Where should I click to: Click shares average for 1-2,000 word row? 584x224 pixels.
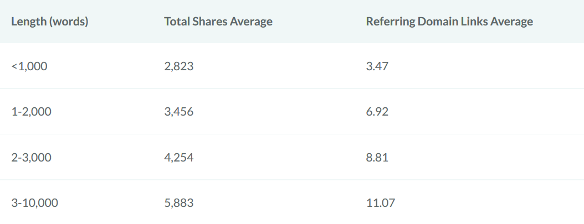pos(179,112)
